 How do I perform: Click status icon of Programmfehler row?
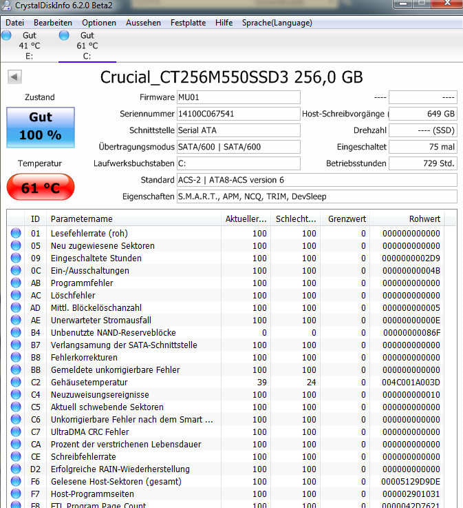(16, 283)
